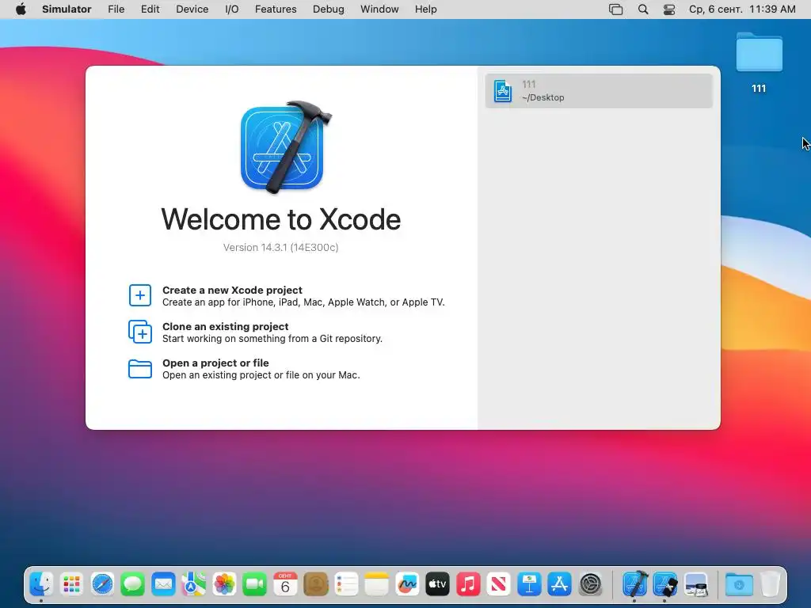This screenshot has width=811, height=608.
Task: Open the Debug menu
Action: point(329,9)
